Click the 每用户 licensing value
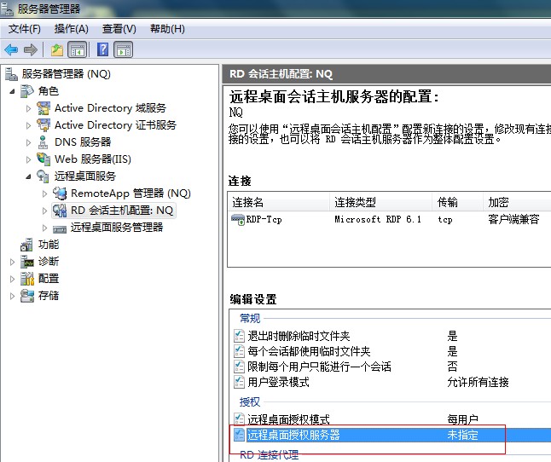Image resolution: width=551 pixels, height=462 pixels. 462,419
